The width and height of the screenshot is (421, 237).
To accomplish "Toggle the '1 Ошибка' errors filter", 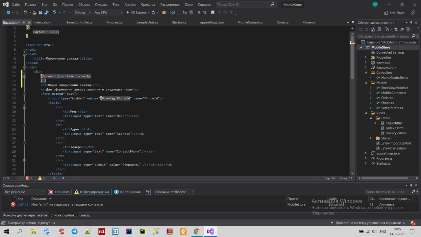I will pyautogui.click(x=60, y=192).
